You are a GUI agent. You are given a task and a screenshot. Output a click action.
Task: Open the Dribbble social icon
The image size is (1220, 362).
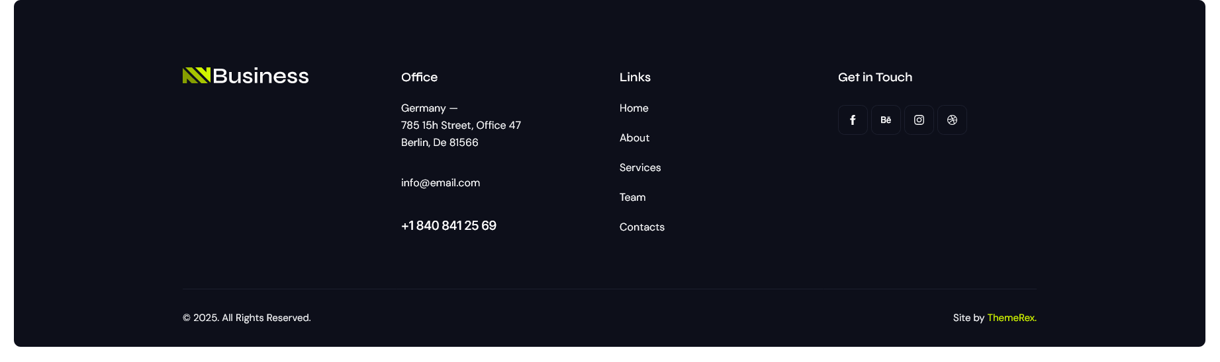952,120
